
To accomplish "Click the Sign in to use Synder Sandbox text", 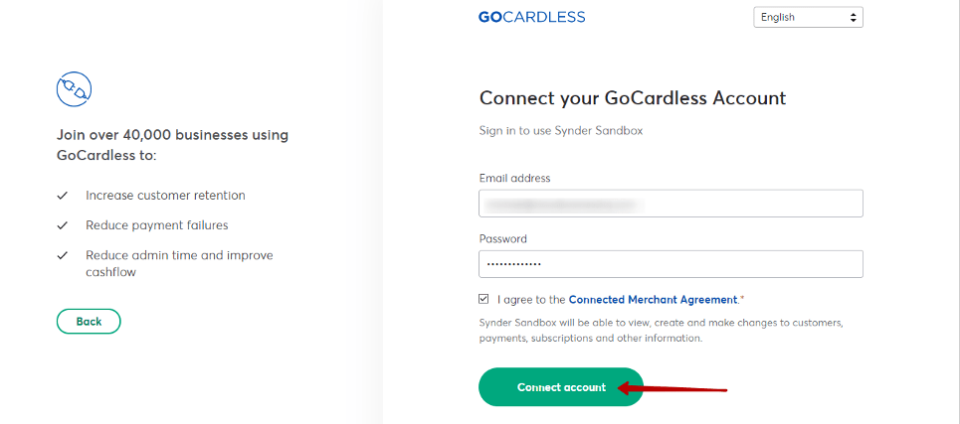I will click(x=561, y=131).
